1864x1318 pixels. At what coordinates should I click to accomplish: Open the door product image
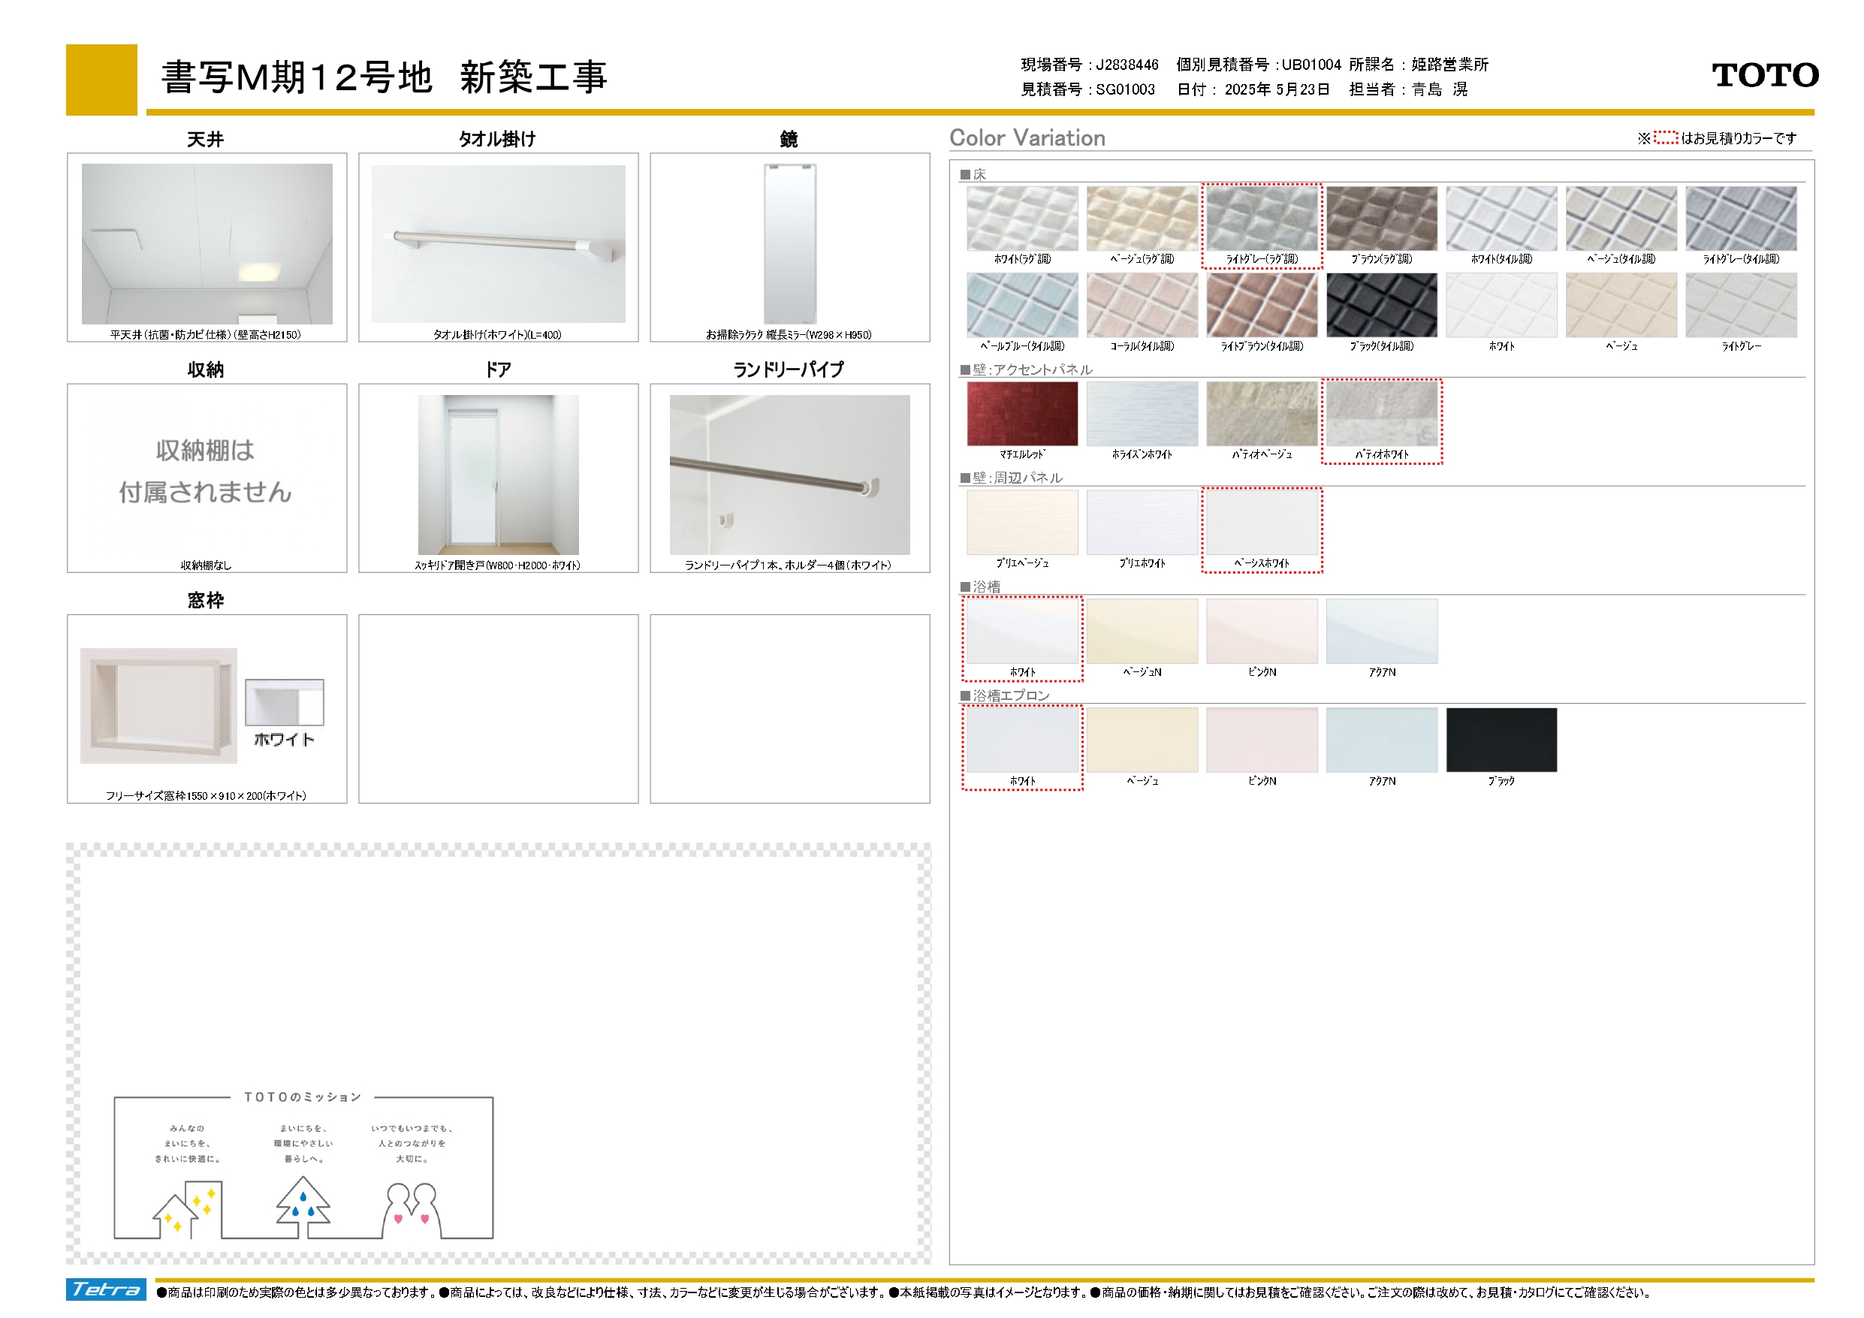click(x=498, y=474)
